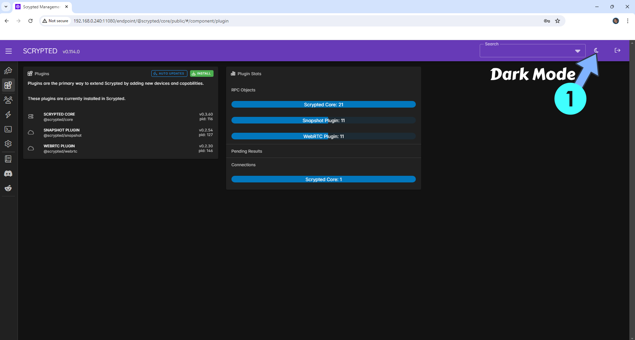Click RPC Objects section label
635x340 pixels.
click(243, 90)
